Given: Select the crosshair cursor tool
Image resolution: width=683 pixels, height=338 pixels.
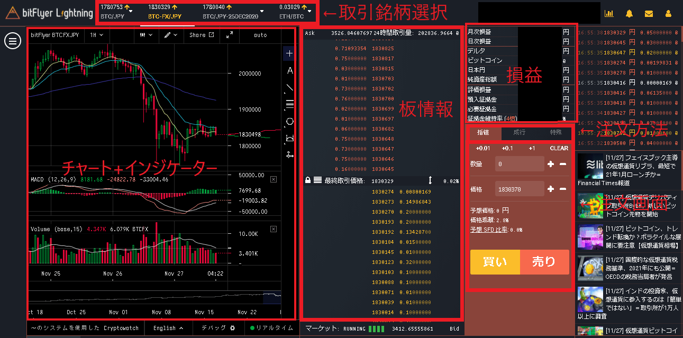Looking at the screenshot, I should tap(289, 53).
